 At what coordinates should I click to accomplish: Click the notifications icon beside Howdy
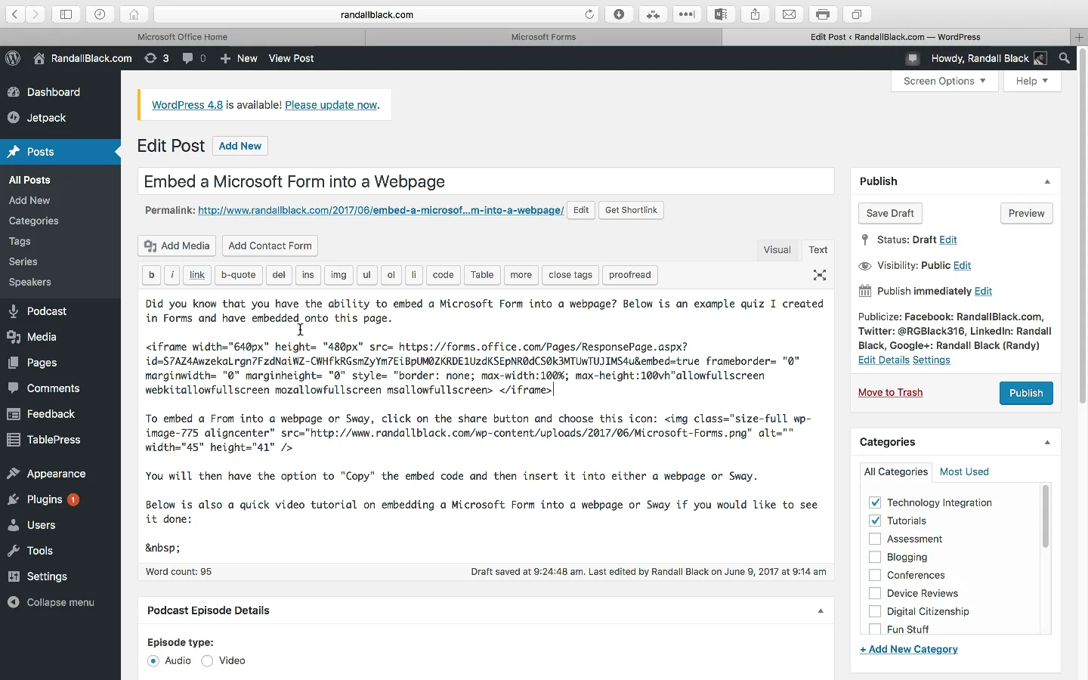point(913,58)
